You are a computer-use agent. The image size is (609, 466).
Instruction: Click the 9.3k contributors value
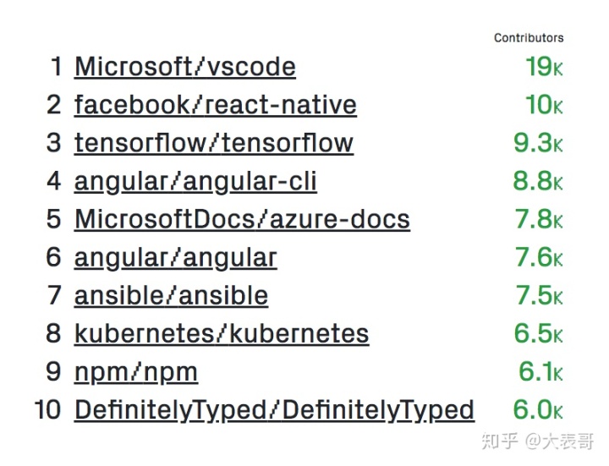tap(538, 143)
